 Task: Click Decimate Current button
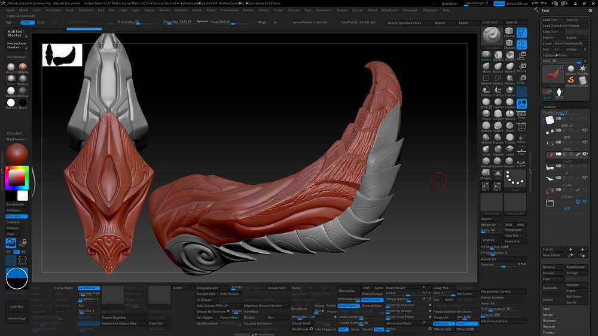503,321
